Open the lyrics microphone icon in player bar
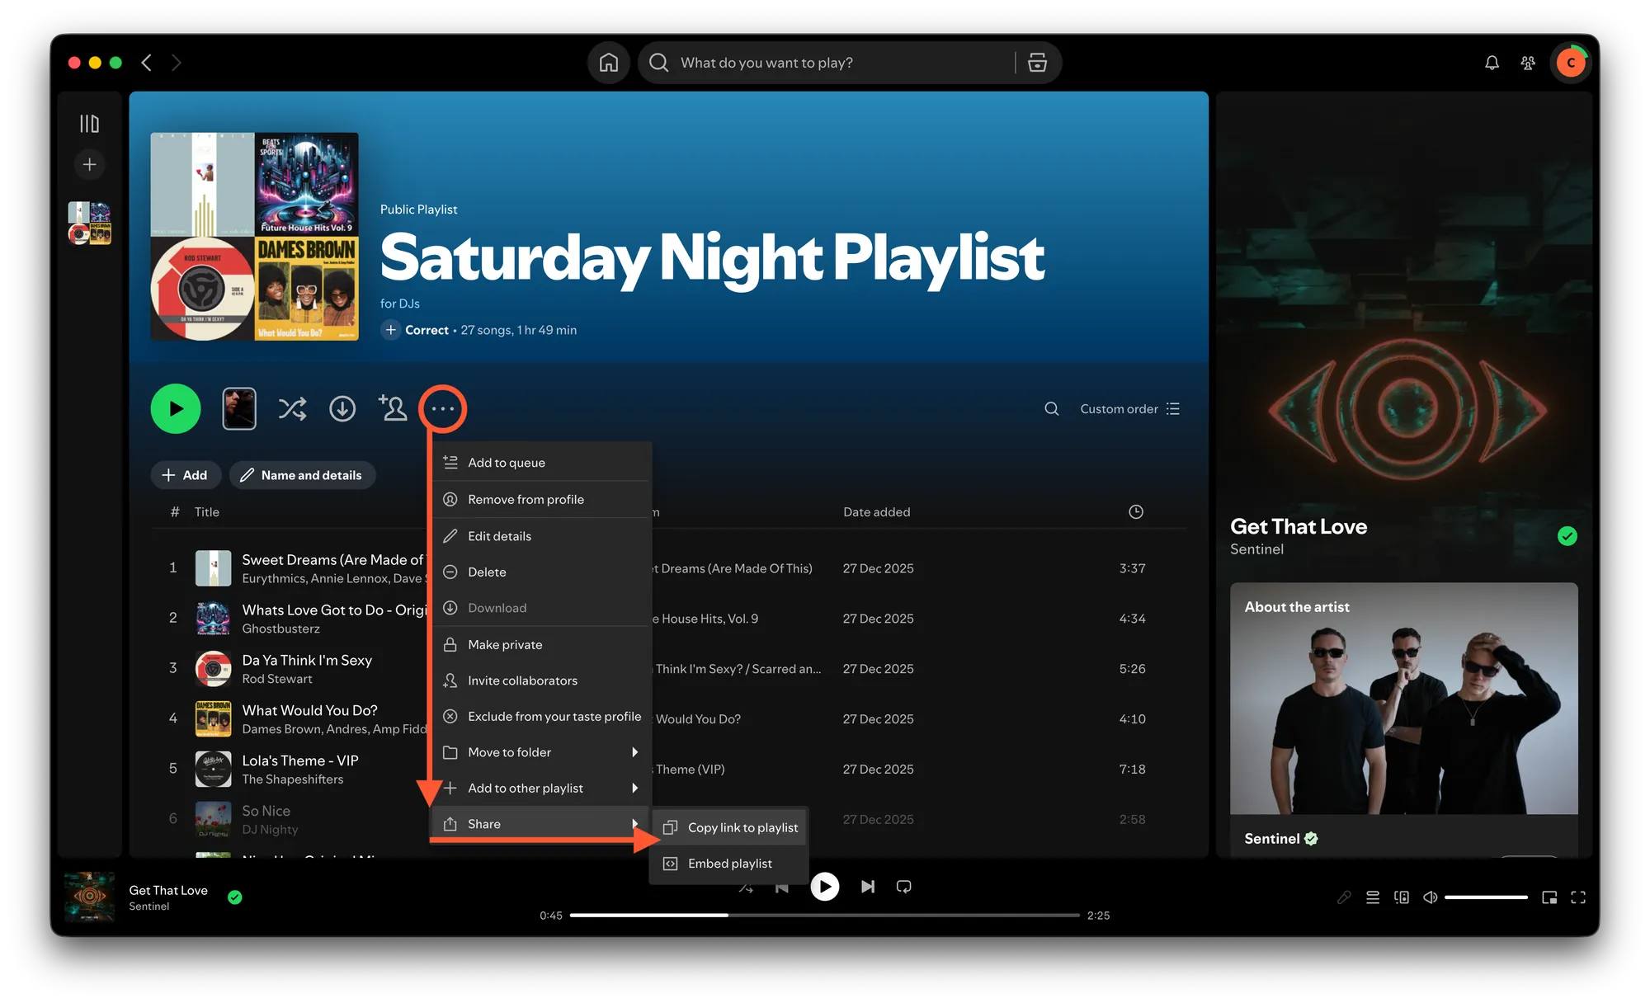 [1344, 897]
